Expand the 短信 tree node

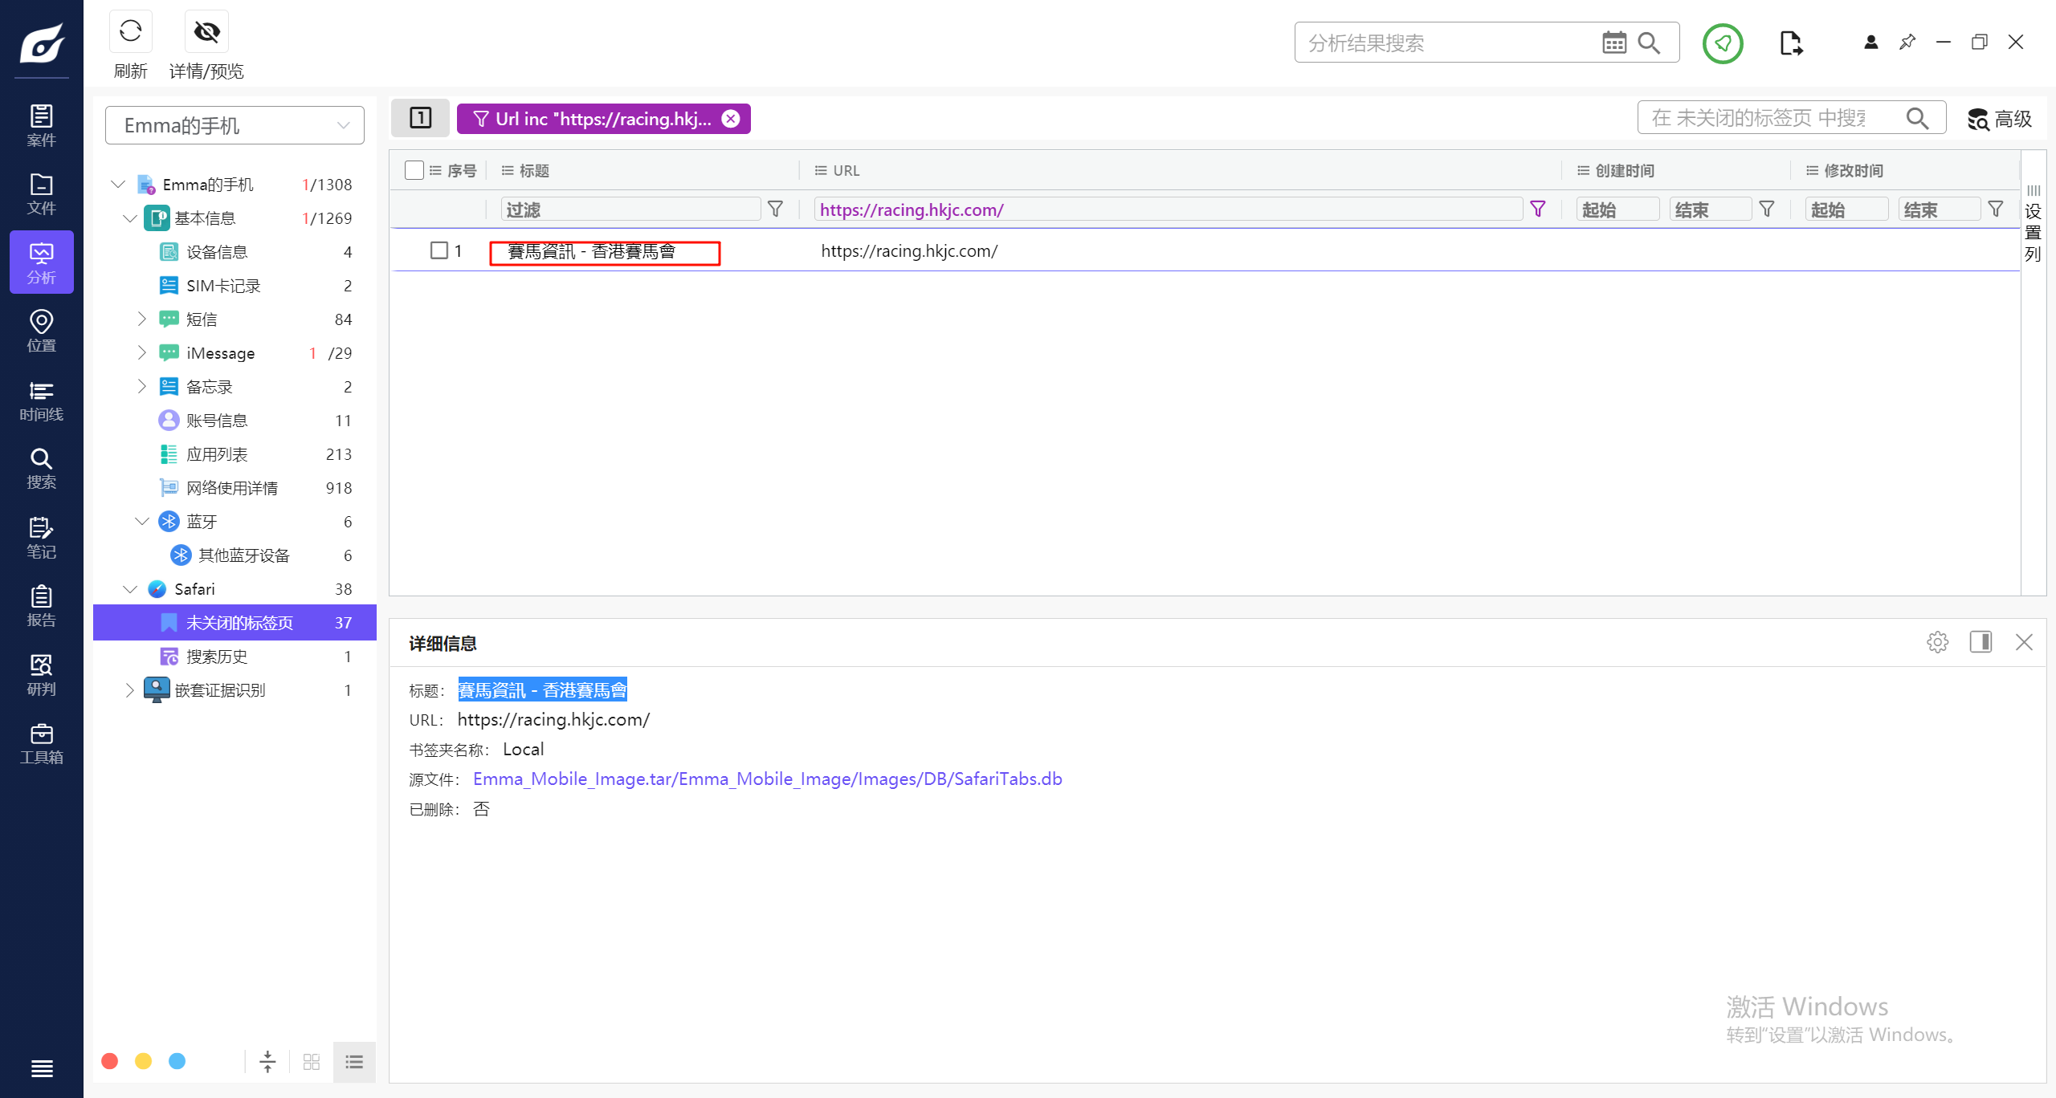141,319
